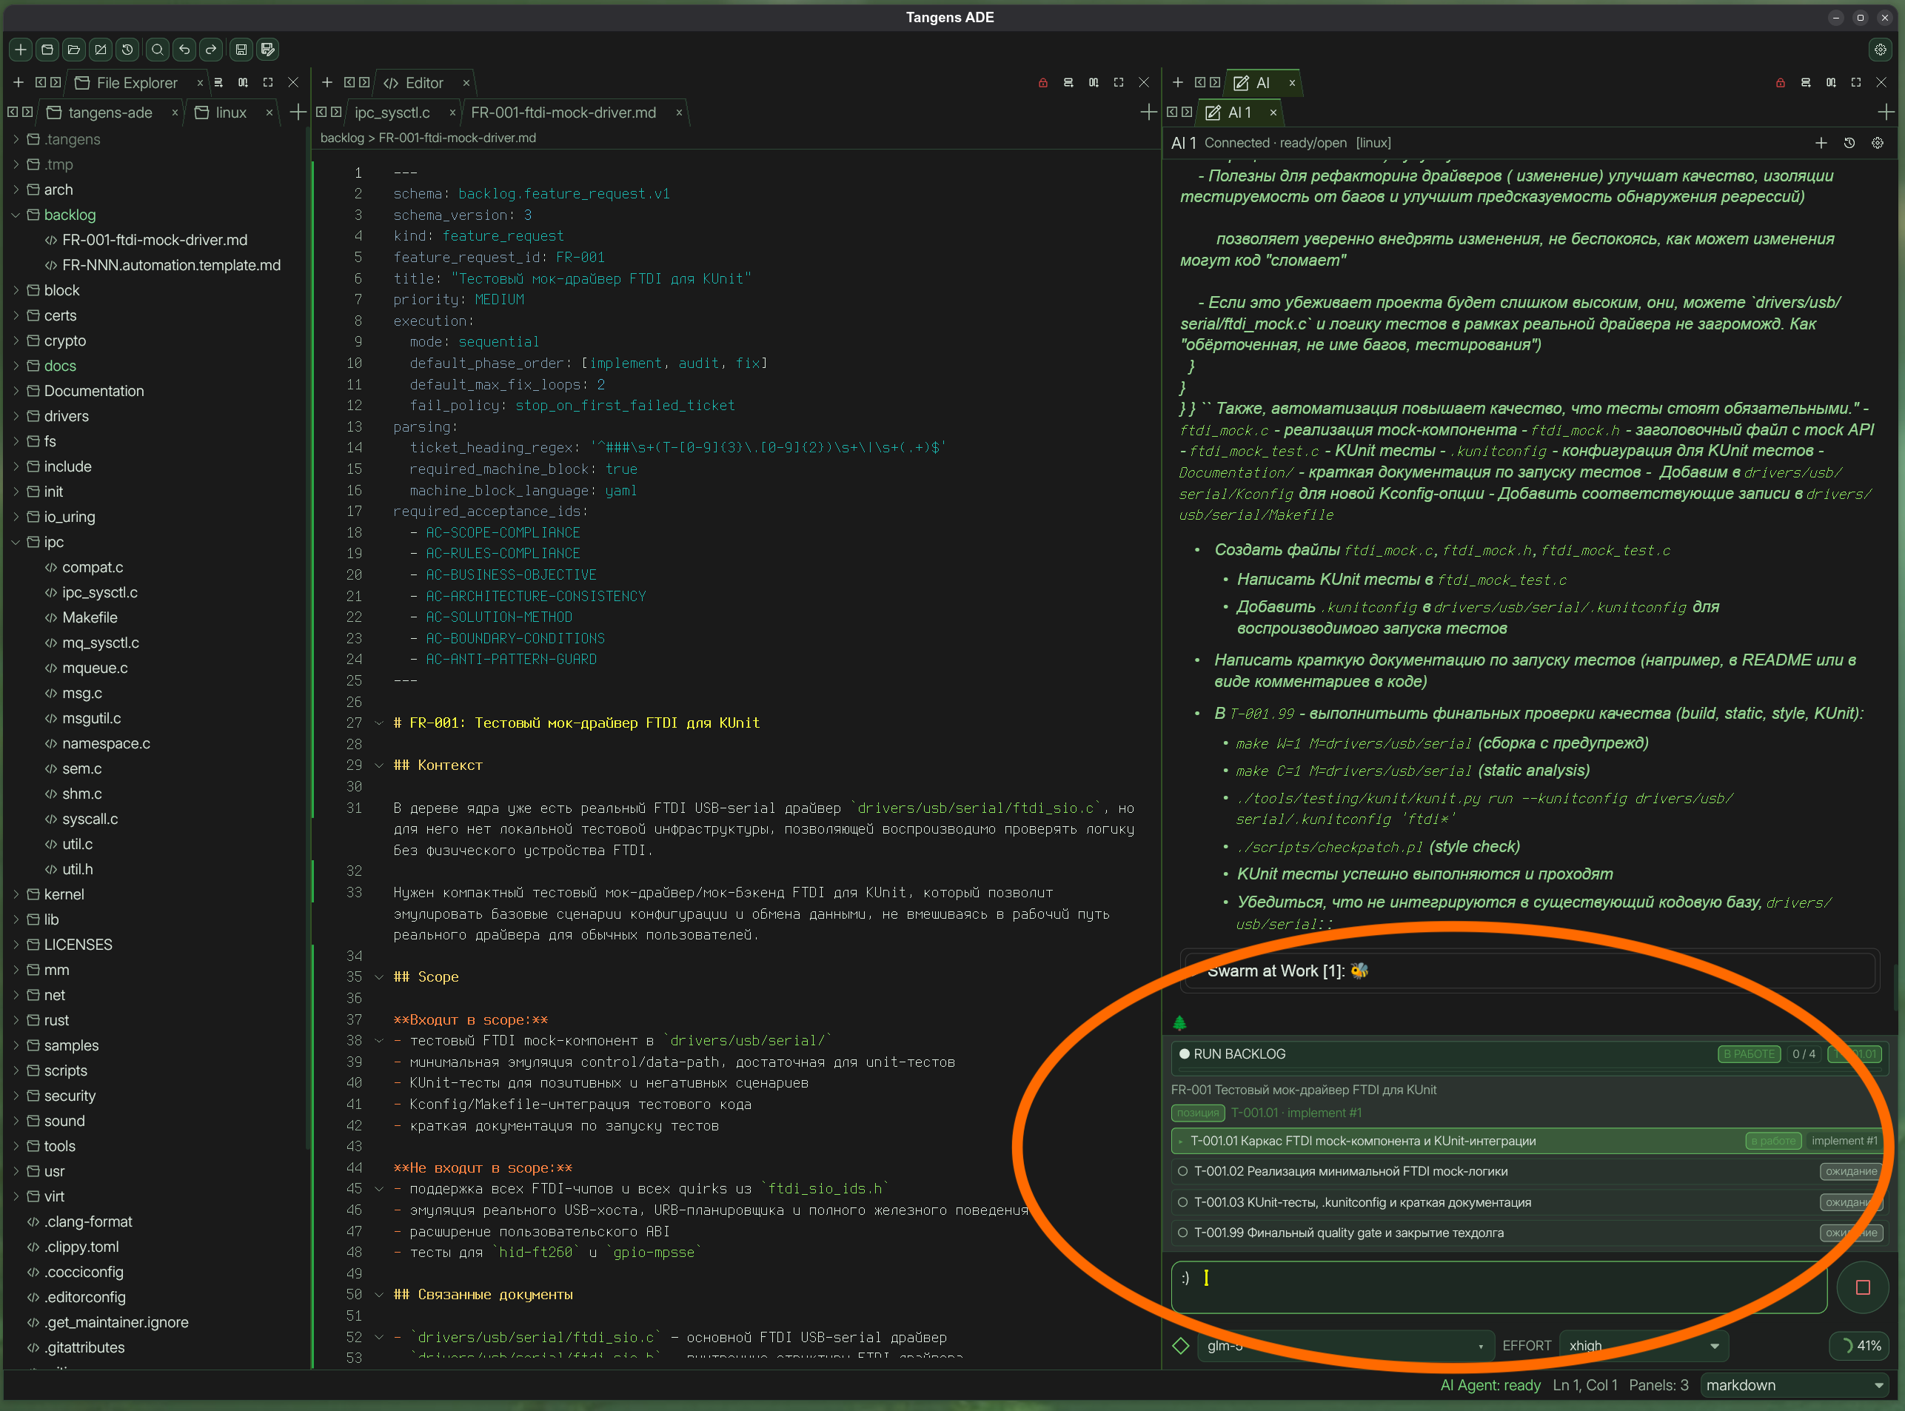Image resolution: width=1905 pixels, height=1411 pixels.
Task: Click the Undo arrow in main toolbar
Action: click(184, 50)
